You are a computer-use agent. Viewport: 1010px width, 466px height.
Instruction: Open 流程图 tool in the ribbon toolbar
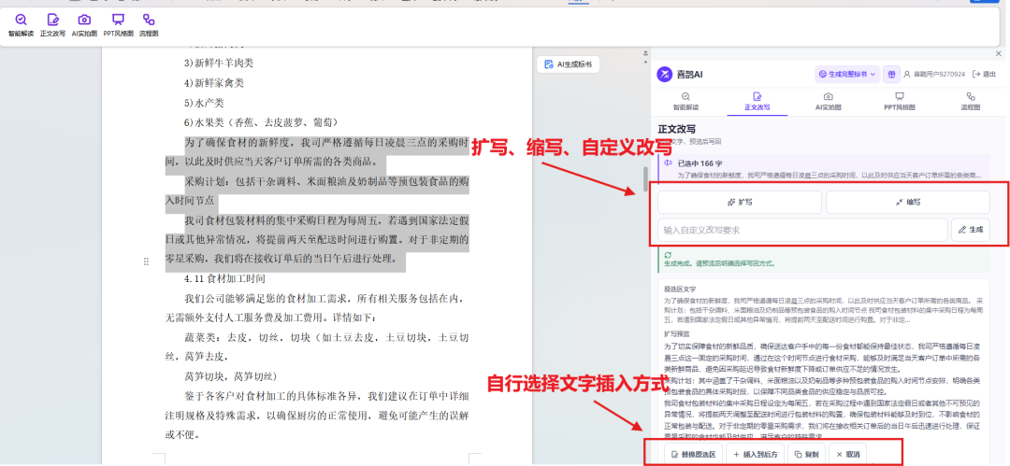(149, 24)
